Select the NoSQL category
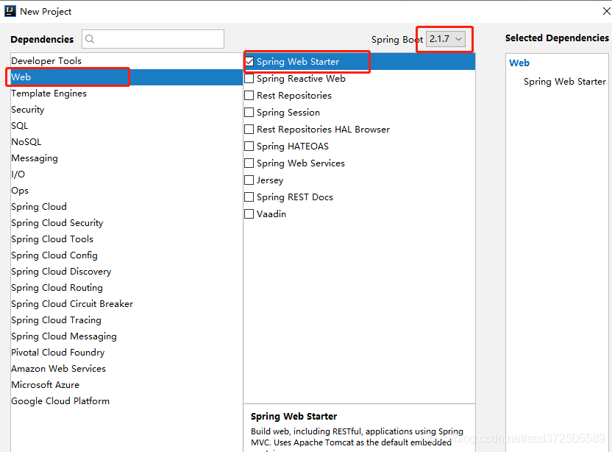612x452 pixels. coord(127,142)
